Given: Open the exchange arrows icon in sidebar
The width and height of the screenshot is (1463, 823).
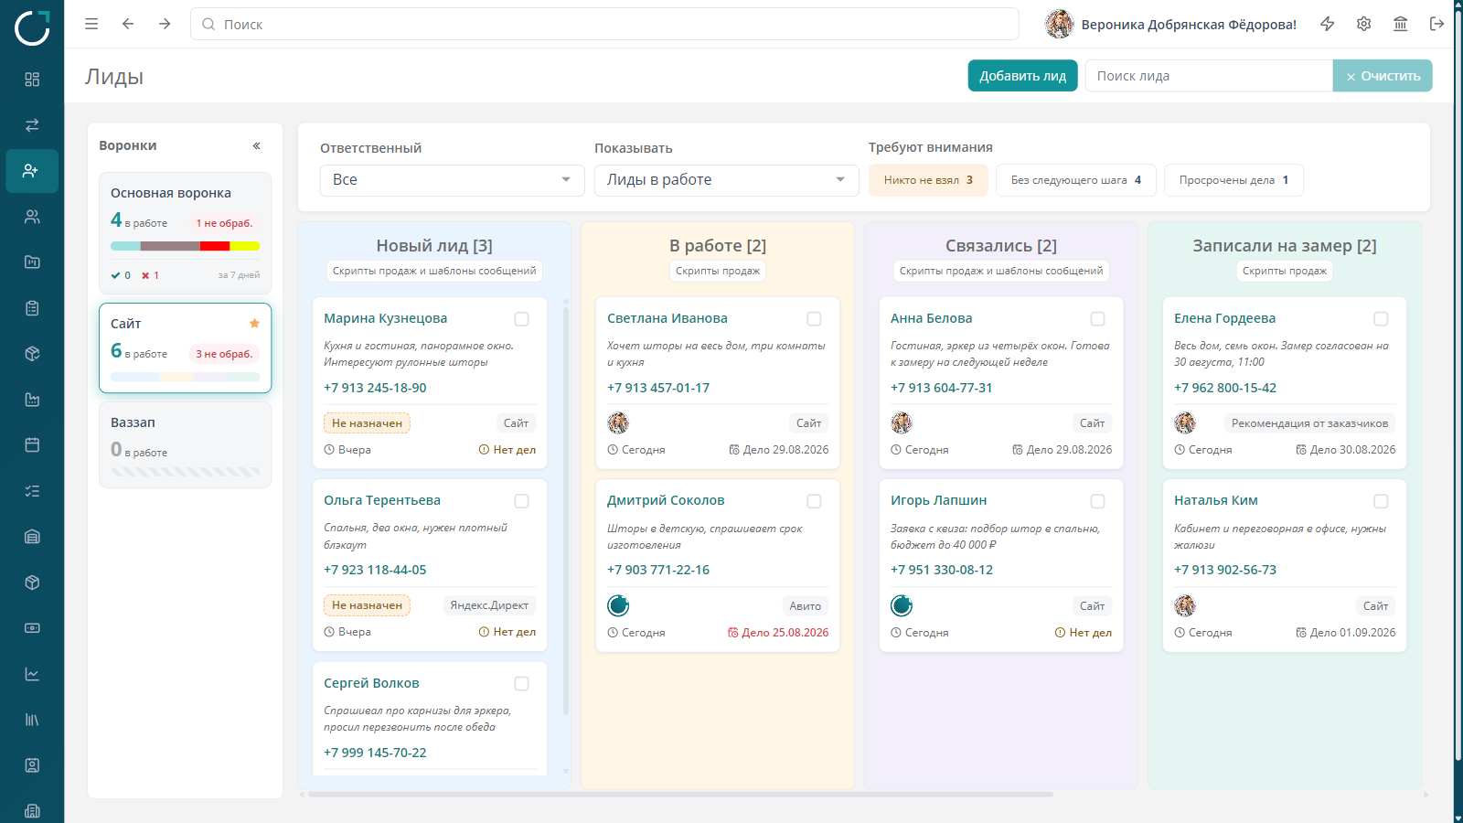Looking at the screenshot, I should tap(32, 125).
